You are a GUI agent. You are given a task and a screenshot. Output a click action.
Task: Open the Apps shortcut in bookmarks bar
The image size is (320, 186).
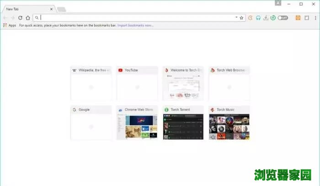coord(10,26)
